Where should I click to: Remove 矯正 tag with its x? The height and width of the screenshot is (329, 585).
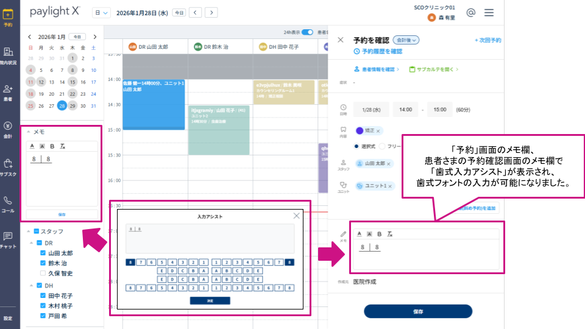point(378,131)
